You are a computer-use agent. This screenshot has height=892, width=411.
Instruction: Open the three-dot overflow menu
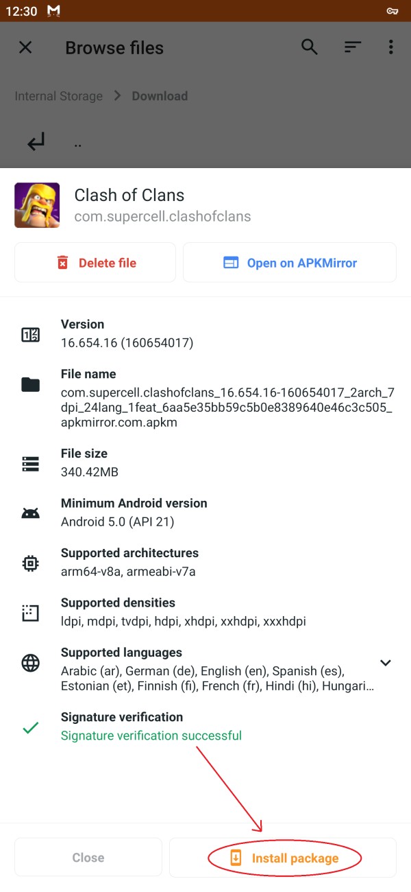[x=391, y=47]
